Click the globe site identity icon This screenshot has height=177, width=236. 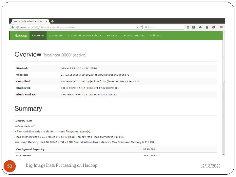[18, 27]
